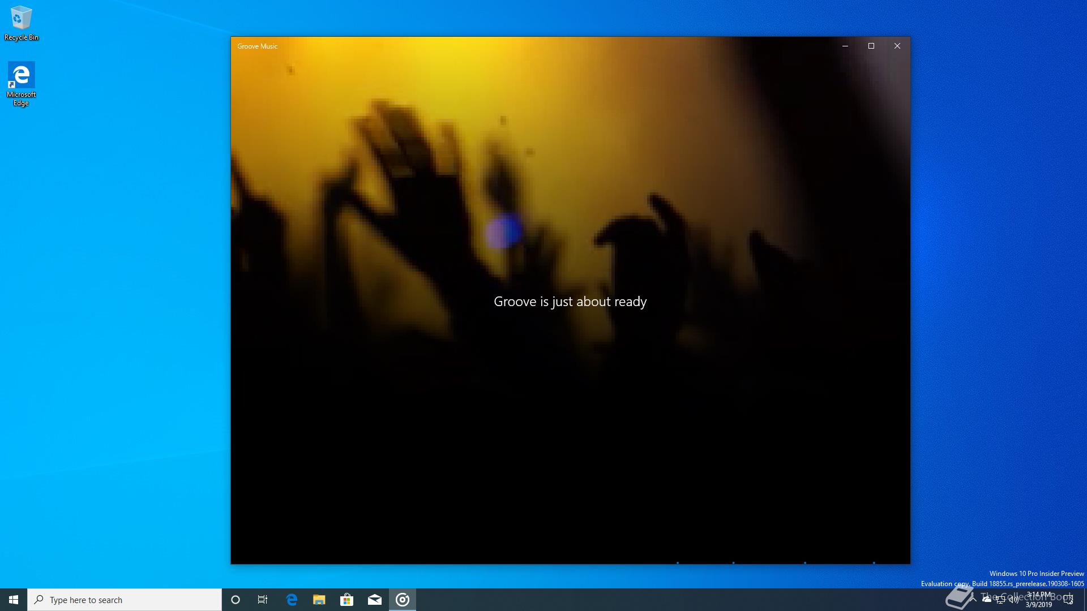Open Microsoft Edge from the taskbar
This screenshot has width=1087, height=611.
point(292,600)
